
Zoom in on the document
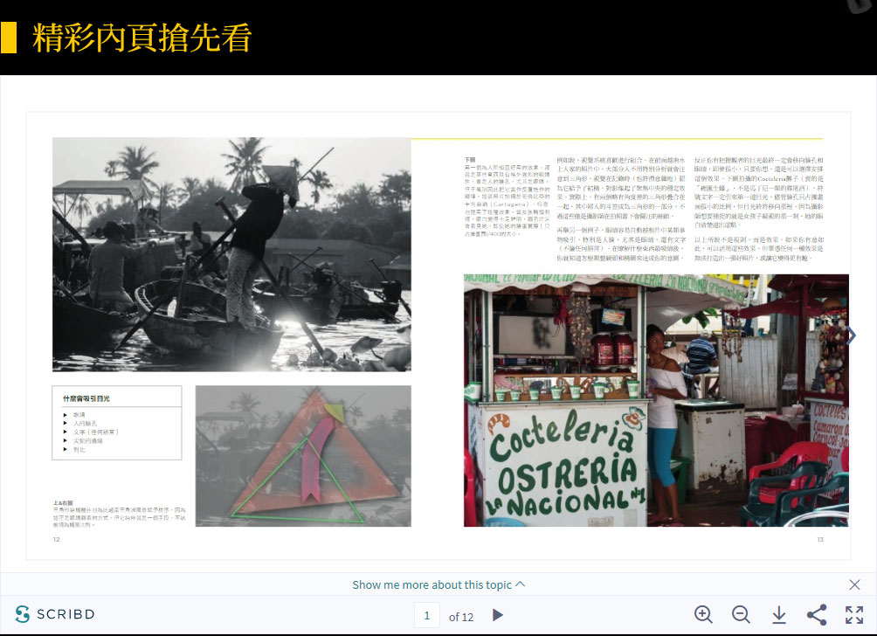703,614
